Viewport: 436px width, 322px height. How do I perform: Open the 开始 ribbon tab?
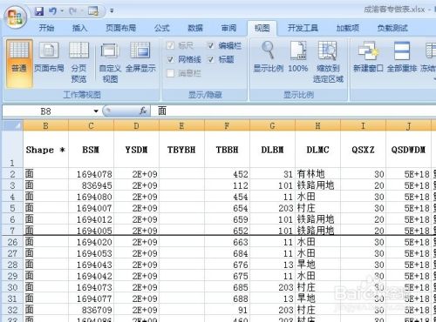(46, 28)
